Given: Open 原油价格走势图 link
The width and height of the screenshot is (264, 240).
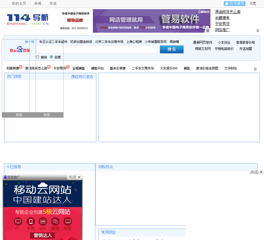Looking at the screenshot, I should tap(207, 68).
